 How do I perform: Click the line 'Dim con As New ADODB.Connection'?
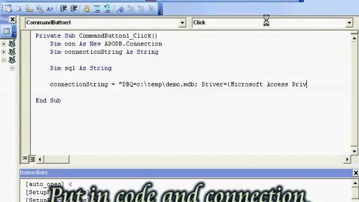(x=106, y=44)
